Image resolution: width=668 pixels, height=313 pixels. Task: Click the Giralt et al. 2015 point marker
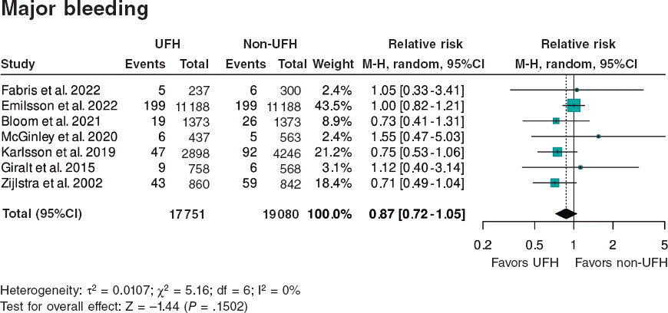(580, 166)
